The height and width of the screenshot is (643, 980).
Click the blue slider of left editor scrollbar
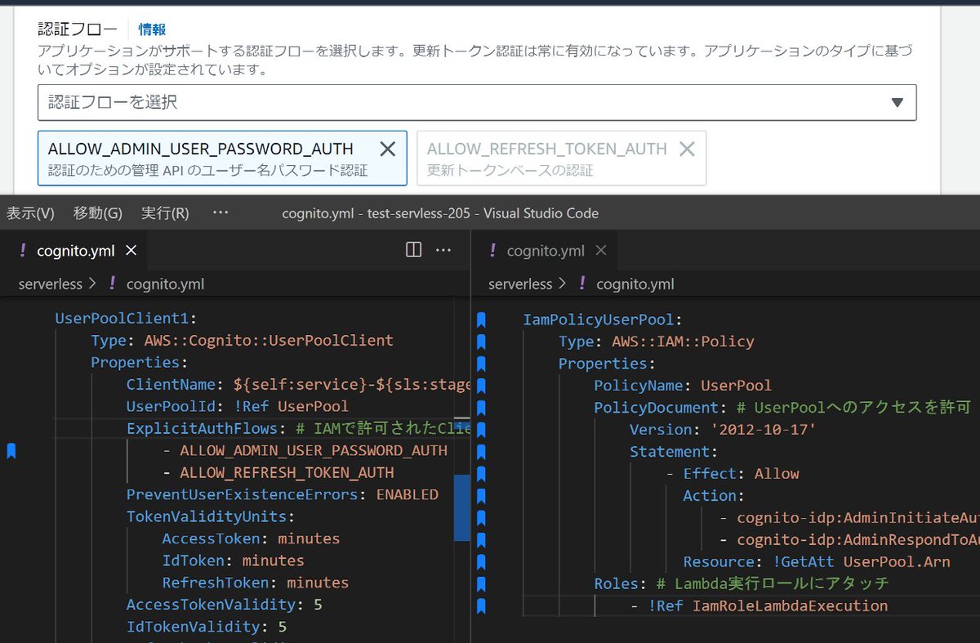tap(462, 507)
